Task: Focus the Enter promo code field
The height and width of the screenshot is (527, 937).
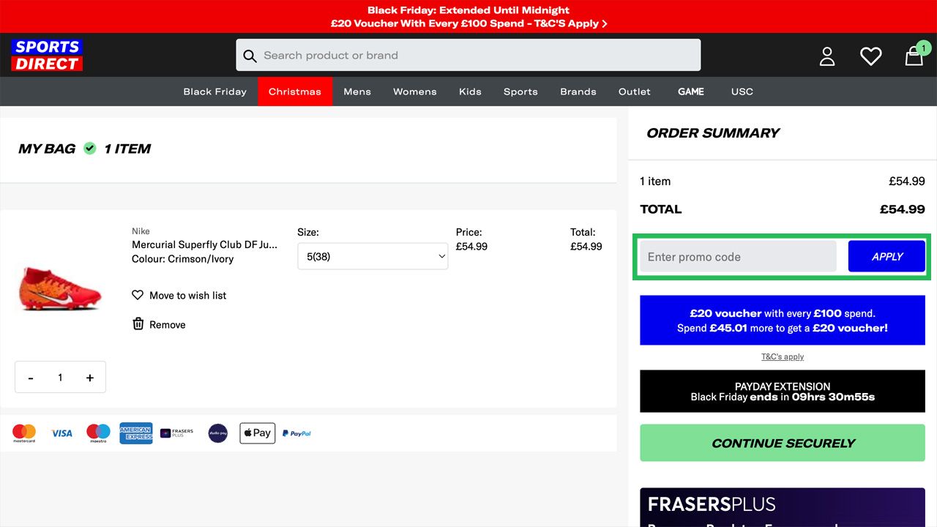Action: [x=738, y=257]
